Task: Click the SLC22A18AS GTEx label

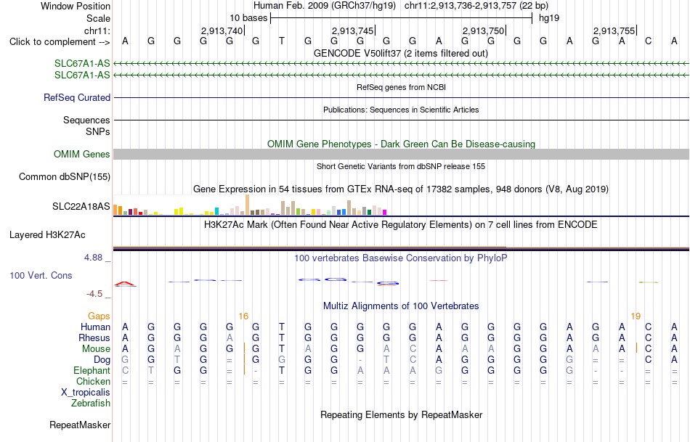Action: coord(81,207)
